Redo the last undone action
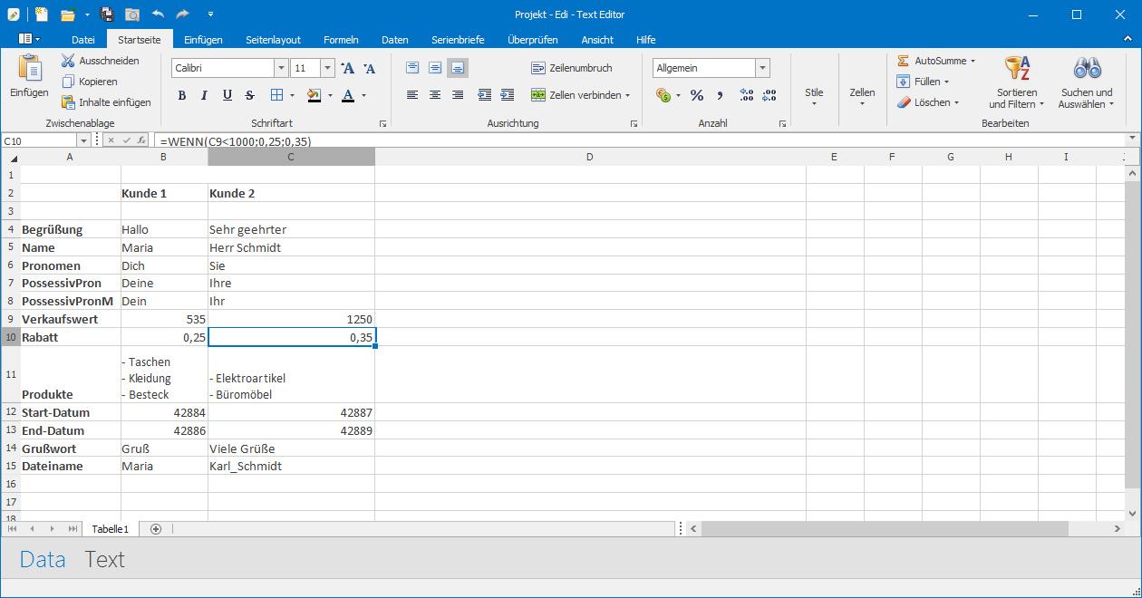The height and width of the screenshot is (598, 1142). tap(183, 14)
